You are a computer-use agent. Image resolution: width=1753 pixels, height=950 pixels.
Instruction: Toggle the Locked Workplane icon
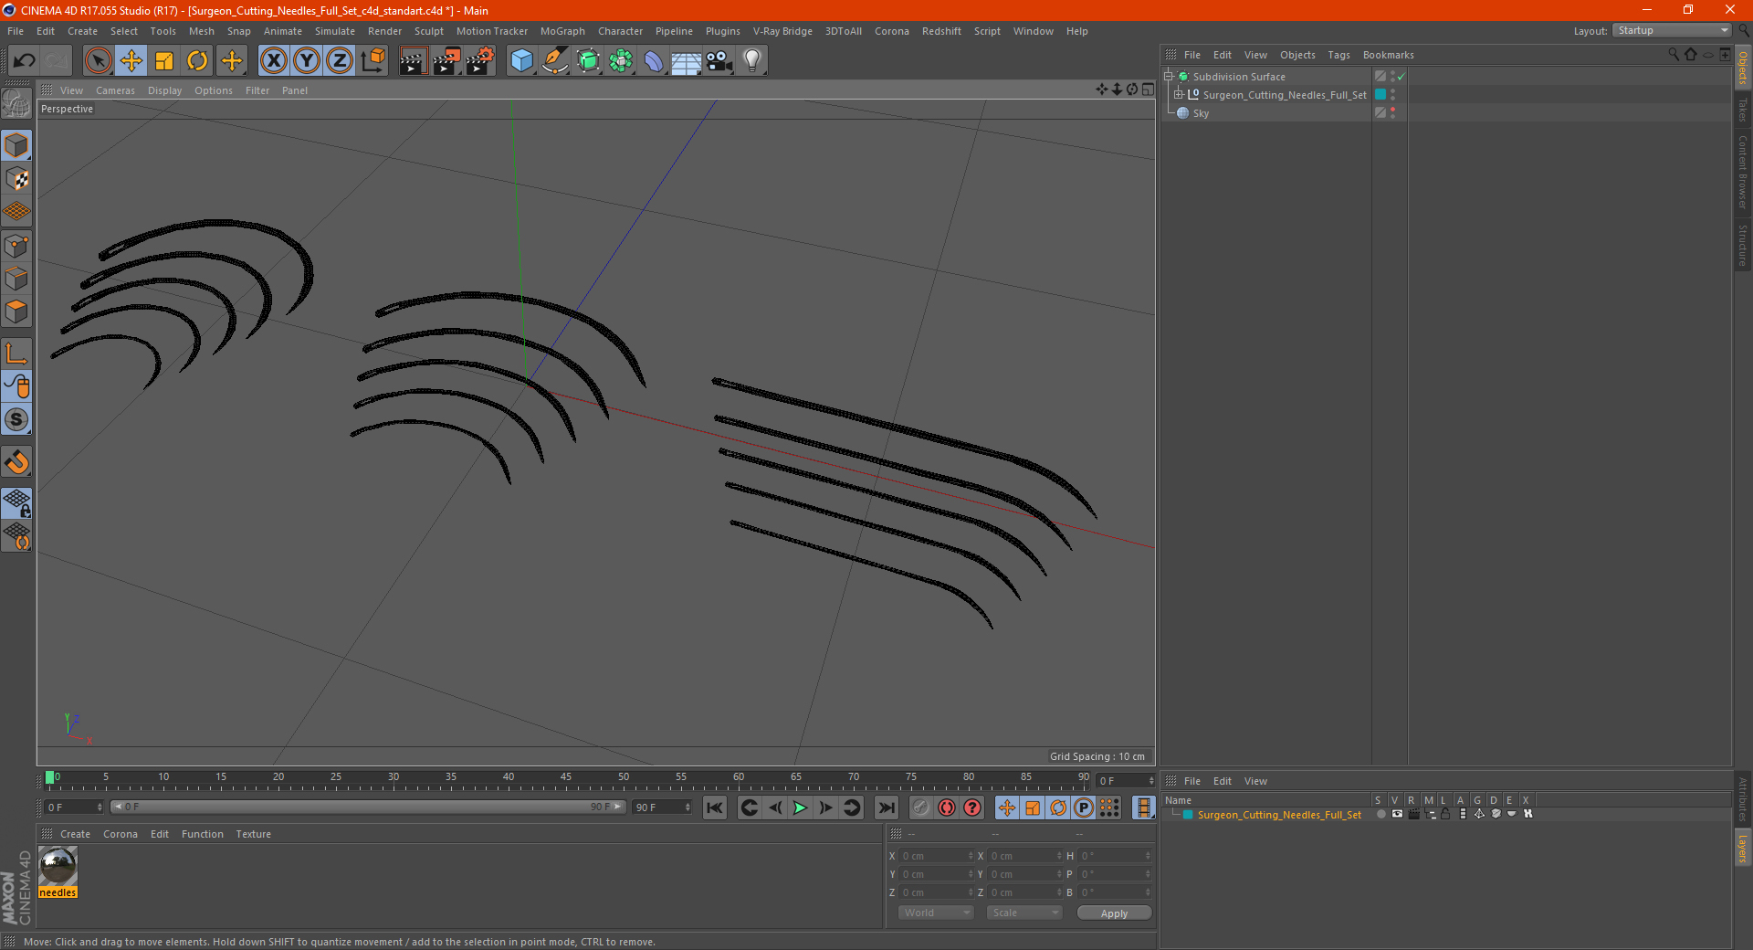click(x=16, y=503)
